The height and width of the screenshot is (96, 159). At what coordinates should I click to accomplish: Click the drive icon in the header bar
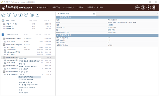coord(137,7)
